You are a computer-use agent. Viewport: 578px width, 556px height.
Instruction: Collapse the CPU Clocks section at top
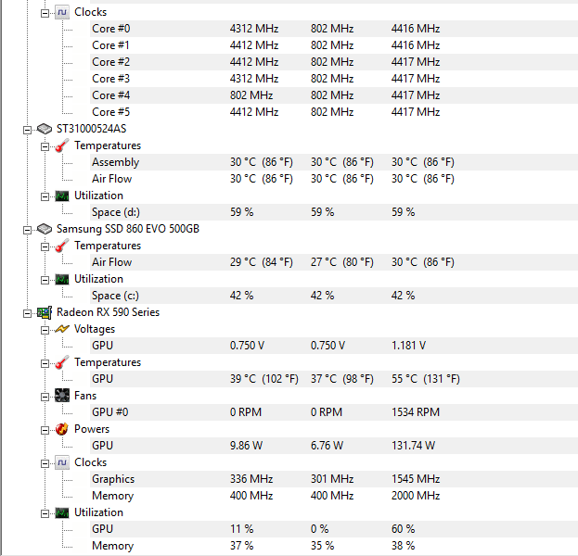tap(45, 13)
